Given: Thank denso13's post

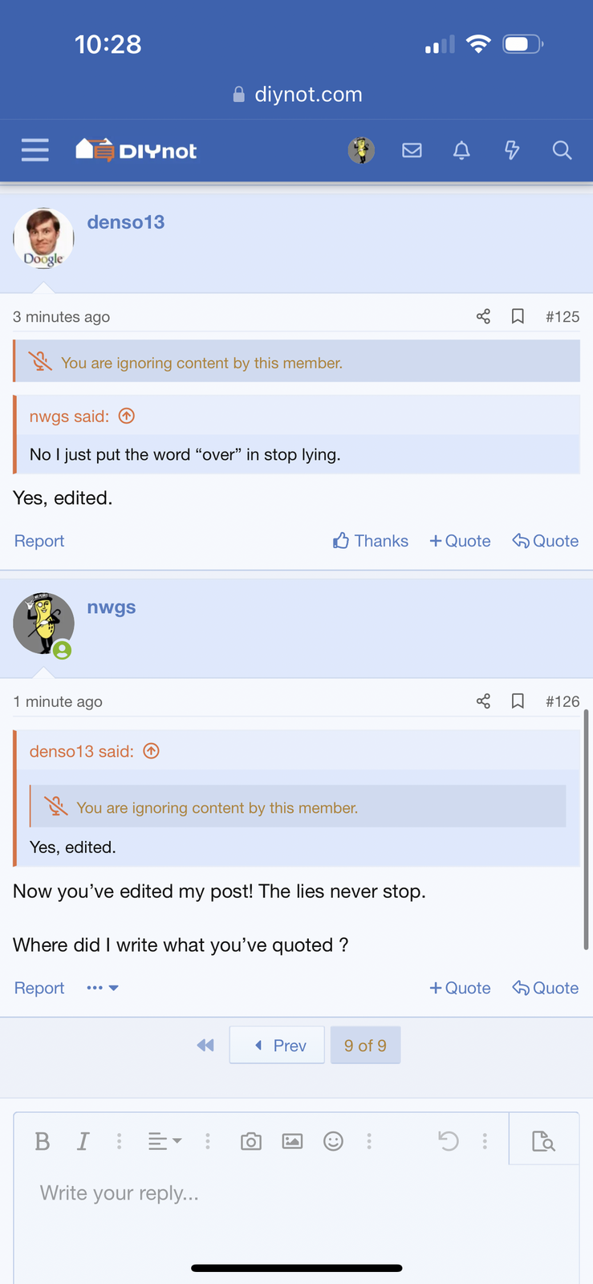Looking at the screenshot, I should click(370, 541).
